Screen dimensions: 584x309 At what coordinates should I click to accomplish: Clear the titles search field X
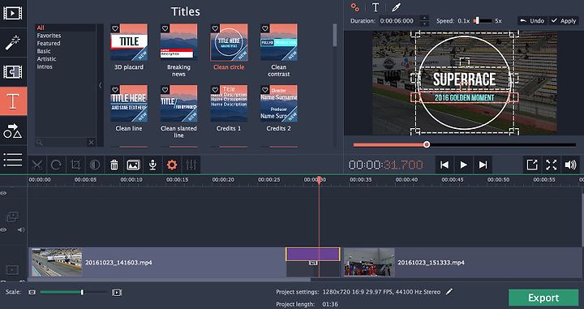click(91, 142)
